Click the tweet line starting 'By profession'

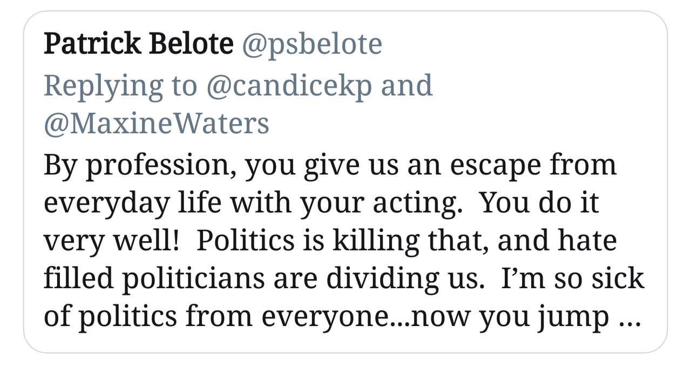[x=329, y=165]
